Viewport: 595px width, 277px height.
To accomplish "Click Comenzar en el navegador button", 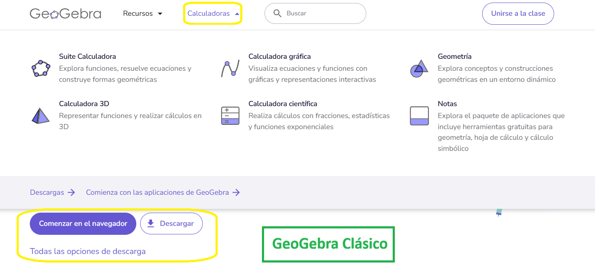I will pos(83,224).
